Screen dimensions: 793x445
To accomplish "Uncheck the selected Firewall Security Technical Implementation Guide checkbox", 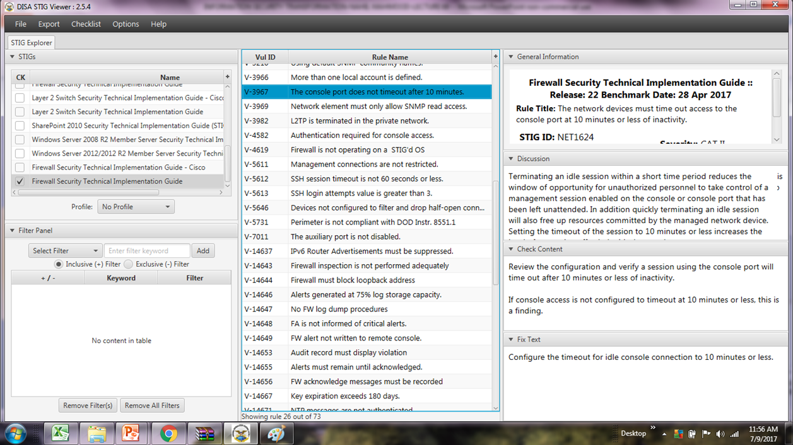I will pyautogui.click(x=20, y=181).
